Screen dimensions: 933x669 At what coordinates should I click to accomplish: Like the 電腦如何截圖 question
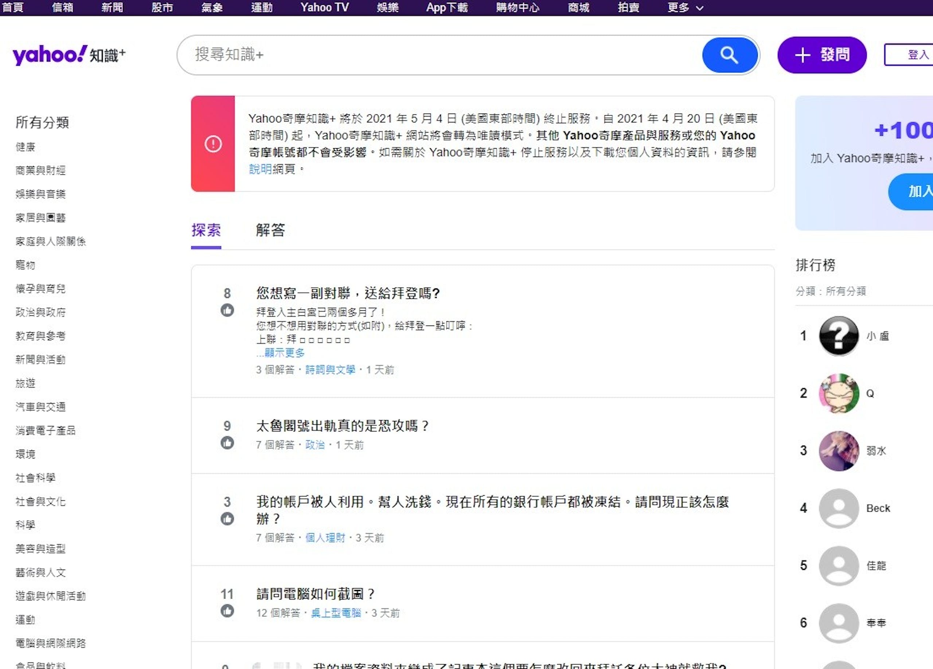pyautogui.click(x=227, y=611)
